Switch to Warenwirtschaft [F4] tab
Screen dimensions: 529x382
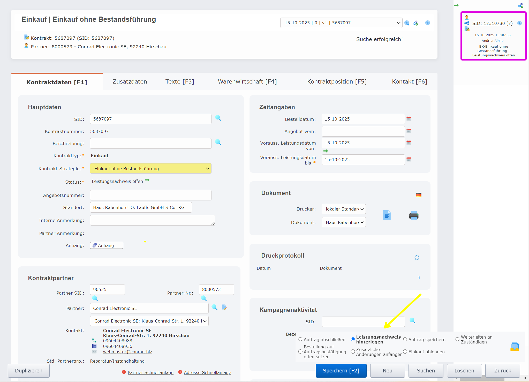247,82
